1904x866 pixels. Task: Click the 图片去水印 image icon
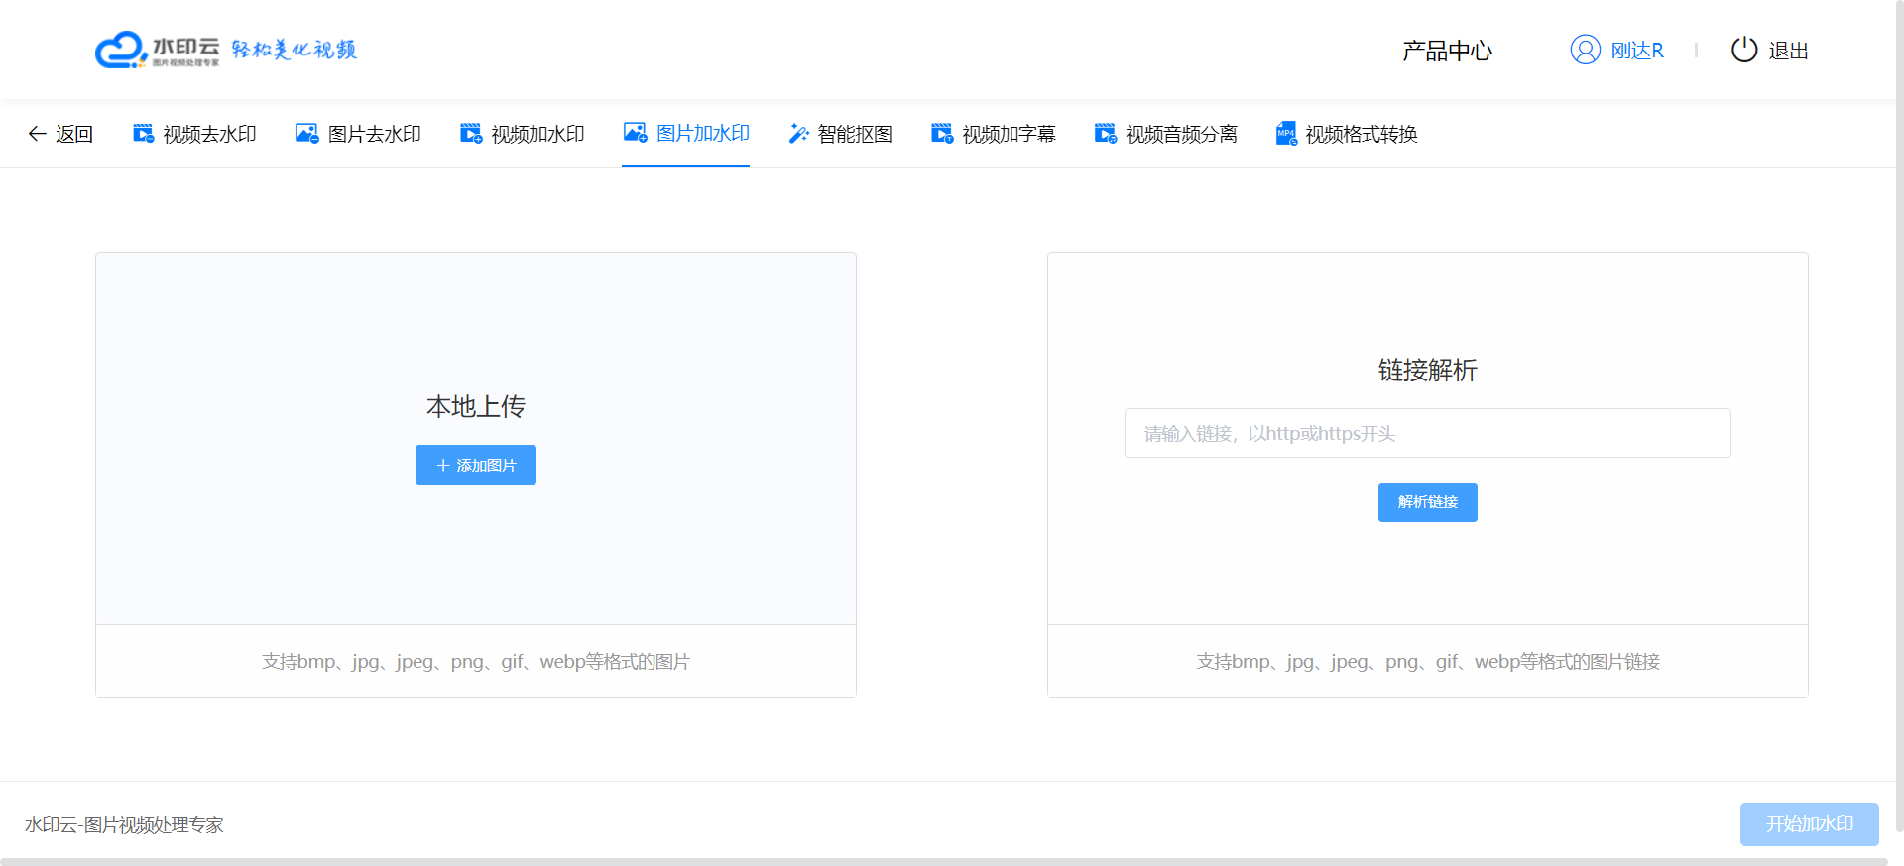tap(307, 134)
